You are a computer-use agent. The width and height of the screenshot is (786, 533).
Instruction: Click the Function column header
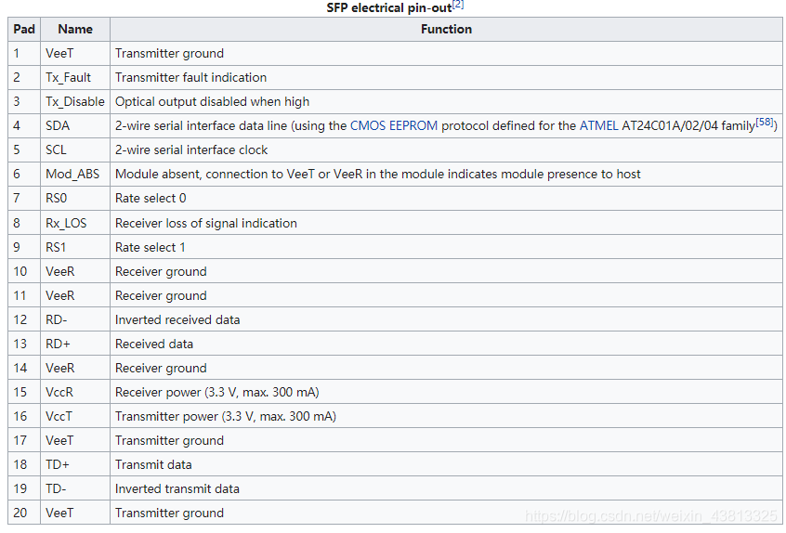[446, 29]
